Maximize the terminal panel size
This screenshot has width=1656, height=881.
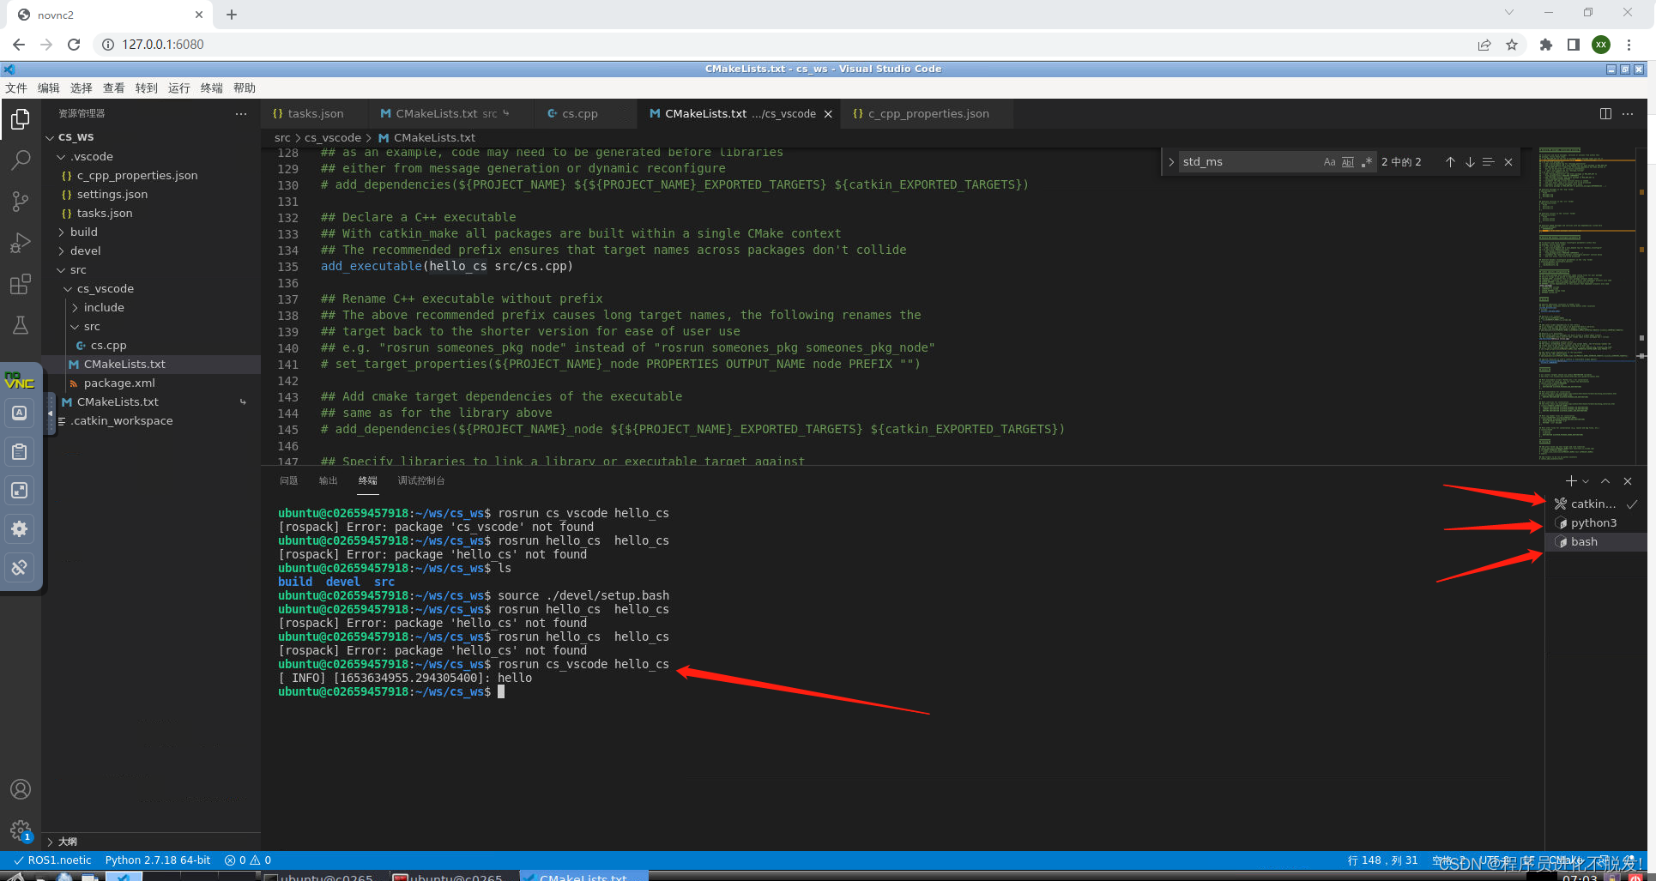coord(1605,481)
